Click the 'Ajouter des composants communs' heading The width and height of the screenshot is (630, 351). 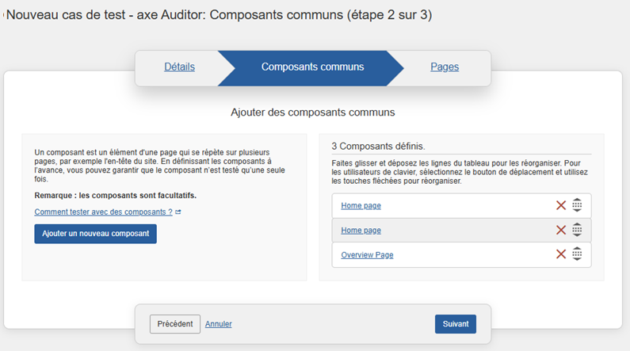[312, 113]
